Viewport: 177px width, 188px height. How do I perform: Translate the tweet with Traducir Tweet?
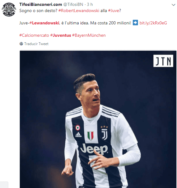click(x=36, y=44)
